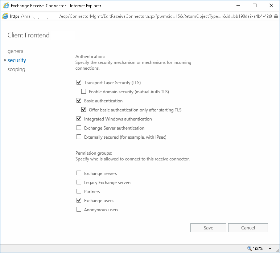Click the Cancel button
This screenshot has width=280, height=253.
click(x=248, y=228)
